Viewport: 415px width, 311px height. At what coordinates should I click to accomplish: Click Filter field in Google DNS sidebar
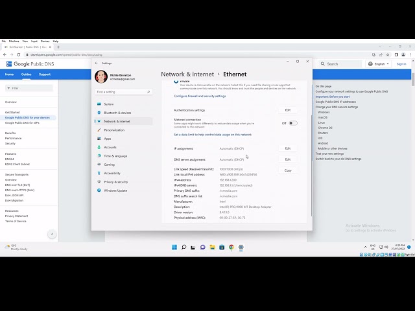tap(29, 88)
